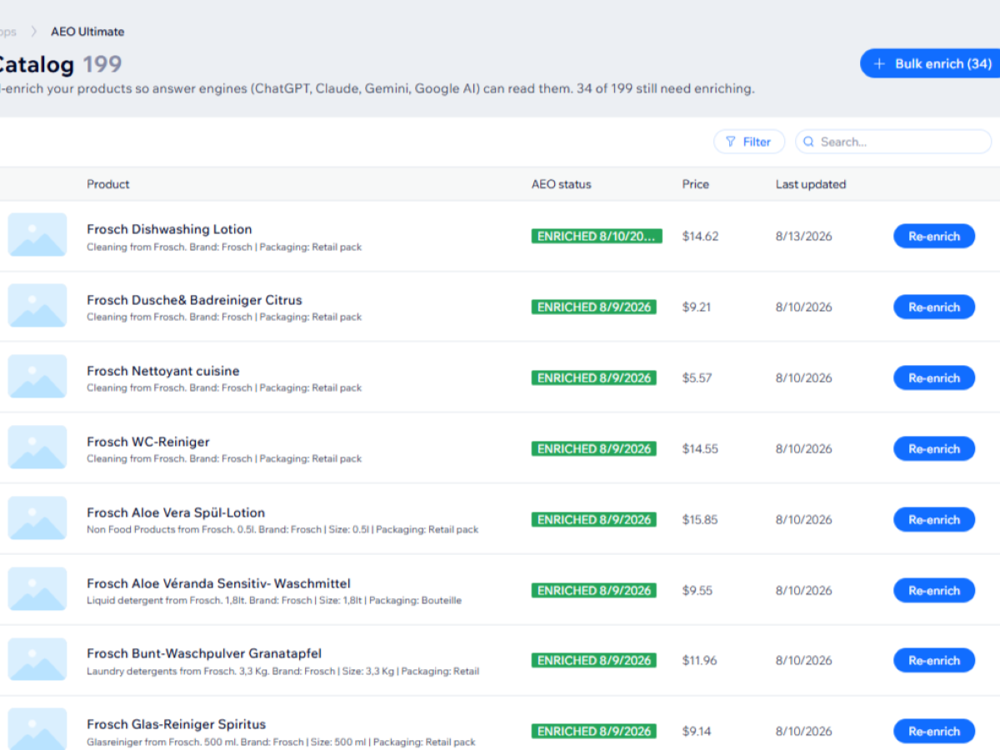The image size is (1000, 750).
Task: Sort by AEO status column header
Action: click(x=562, y=184)
